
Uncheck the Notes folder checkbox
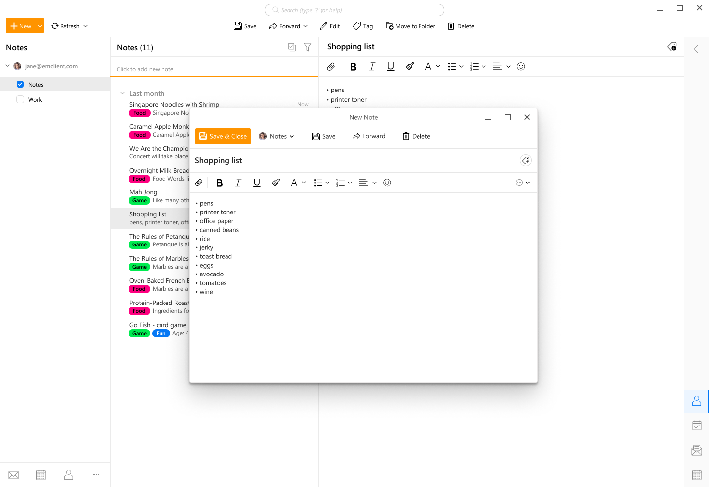[20, 84]
